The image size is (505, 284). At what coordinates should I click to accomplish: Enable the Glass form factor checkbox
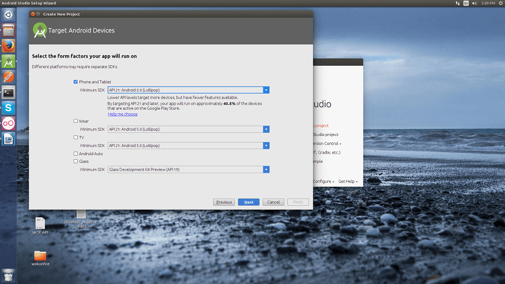pyautogui.click(x=76, y=162)
